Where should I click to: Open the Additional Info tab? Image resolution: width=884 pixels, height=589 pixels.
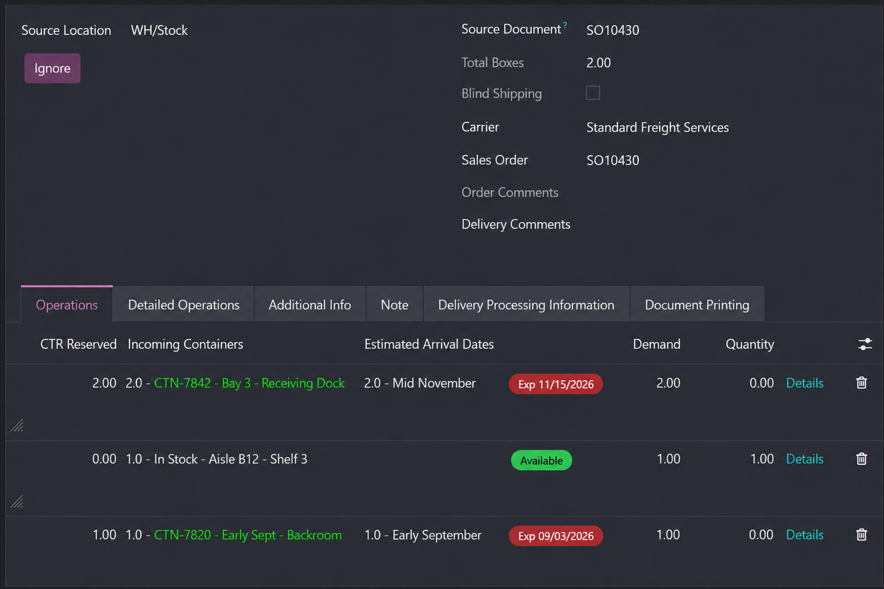310,305
